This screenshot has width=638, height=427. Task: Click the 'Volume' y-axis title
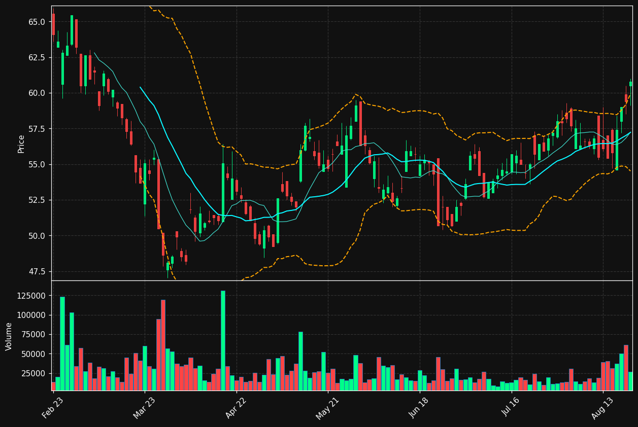pos(9,336)
